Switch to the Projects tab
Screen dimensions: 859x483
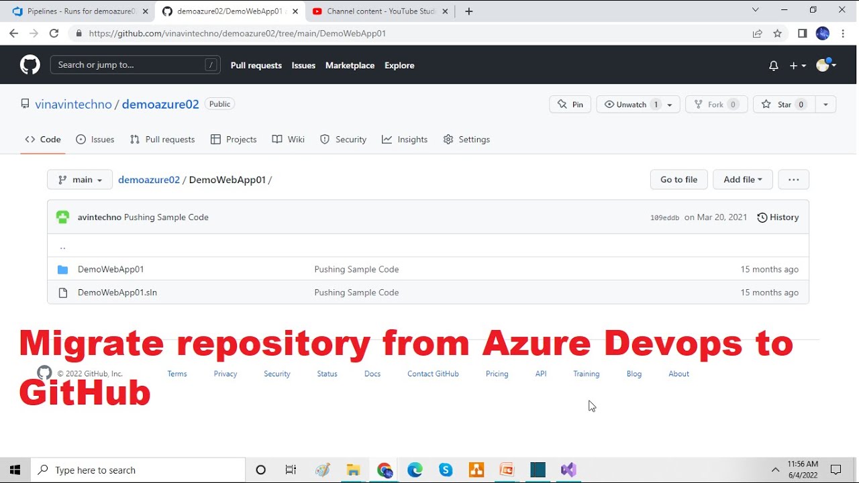pos(234,140)
